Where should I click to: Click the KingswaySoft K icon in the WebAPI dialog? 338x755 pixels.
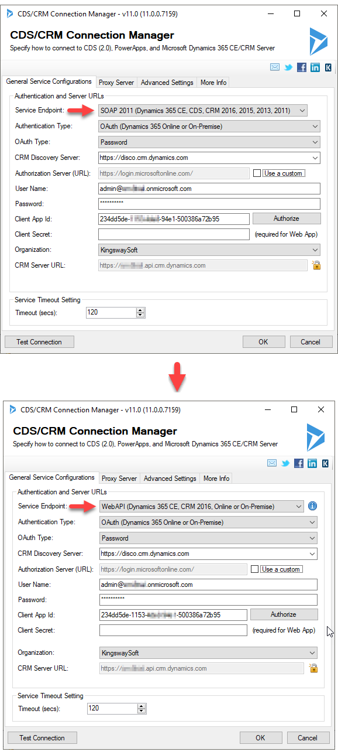(325, 463)
